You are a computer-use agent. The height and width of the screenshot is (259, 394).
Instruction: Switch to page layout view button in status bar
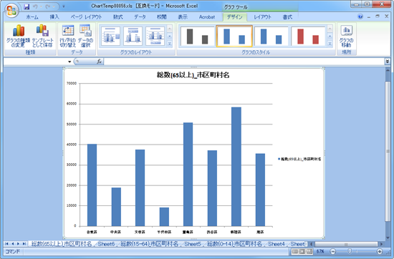pyautogui.click(x=302, y=251)
